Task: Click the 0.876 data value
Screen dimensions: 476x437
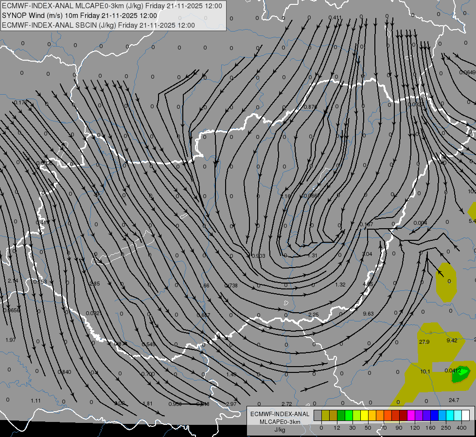Action: click(310, 107)
